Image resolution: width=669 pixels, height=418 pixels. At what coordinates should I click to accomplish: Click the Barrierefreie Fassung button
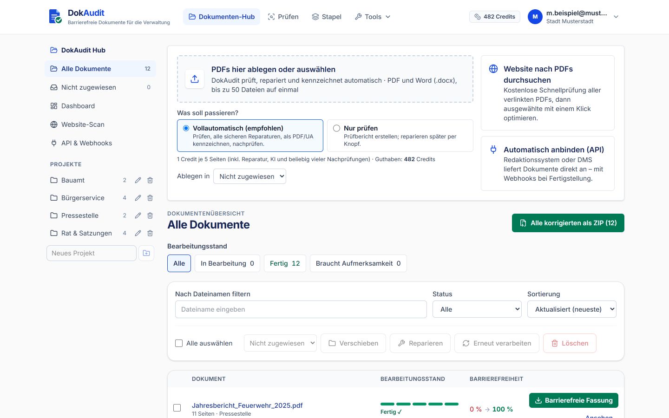574,400
